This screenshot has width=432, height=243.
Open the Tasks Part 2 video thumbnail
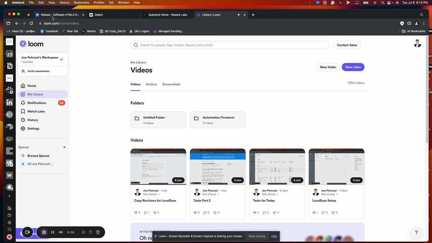[218, 167]
